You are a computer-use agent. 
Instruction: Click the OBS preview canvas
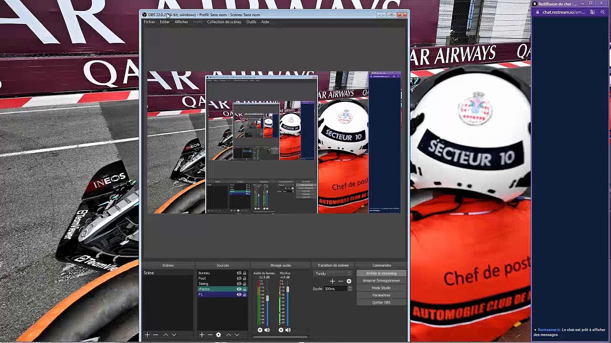pyautogui.click(x=274, y=142)
